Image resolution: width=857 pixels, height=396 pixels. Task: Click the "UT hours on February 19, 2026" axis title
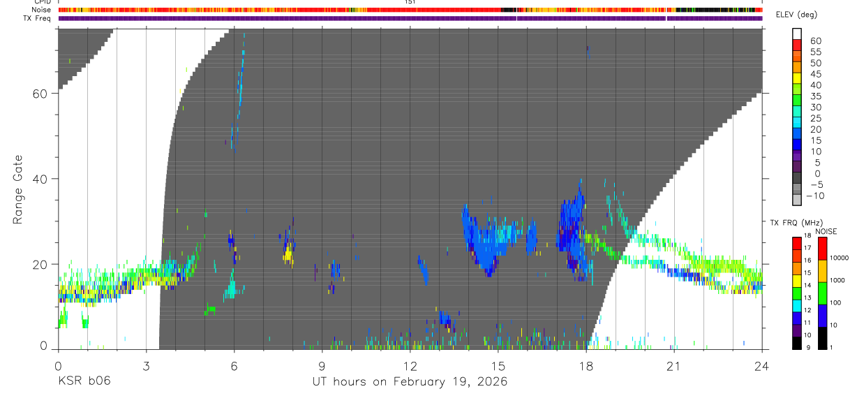[410, 381]
